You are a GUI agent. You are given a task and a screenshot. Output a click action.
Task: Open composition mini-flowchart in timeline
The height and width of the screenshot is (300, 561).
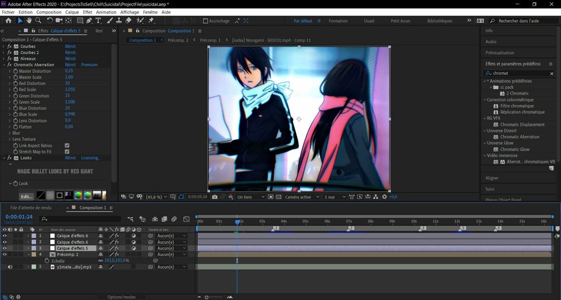[130, 219]
